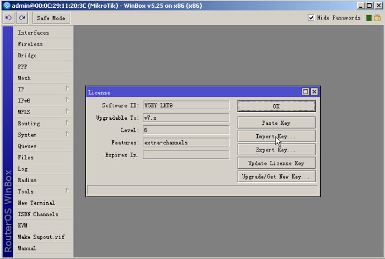Expand the IP submenu arrow
This screenshot has height=259, width=385.
(x=68, y=89)
